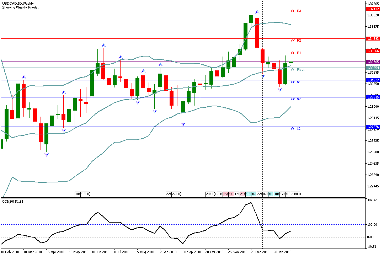Click the 28 Oct 2018 date label
The image size is (384, 256).
(x=214, y=252)
